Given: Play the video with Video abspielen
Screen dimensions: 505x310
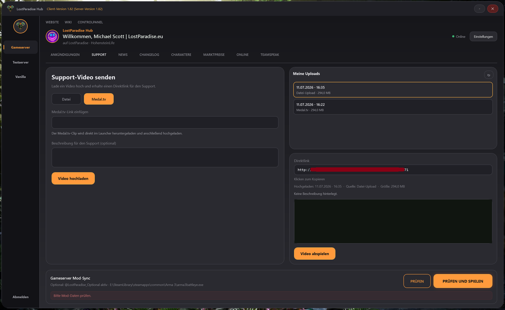Looking at the screenshot, I should click(315, 254).
